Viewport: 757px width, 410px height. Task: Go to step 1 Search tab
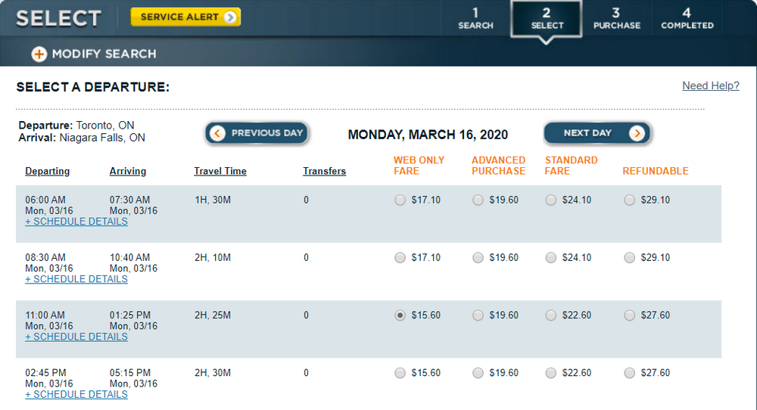point(475,18)
